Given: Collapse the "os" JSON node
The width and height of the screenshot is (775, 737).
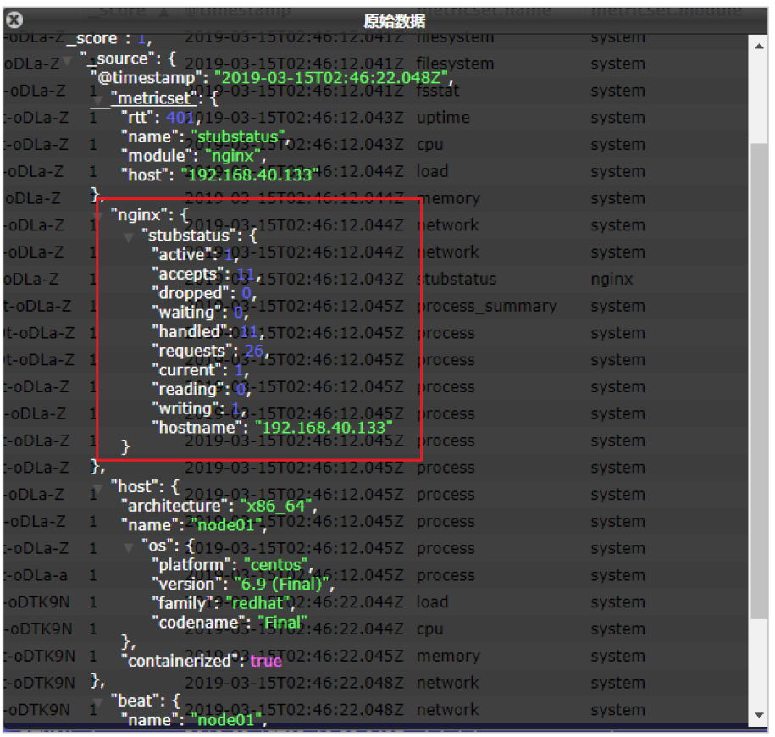Looking at the screenshot, I should 130,547.
